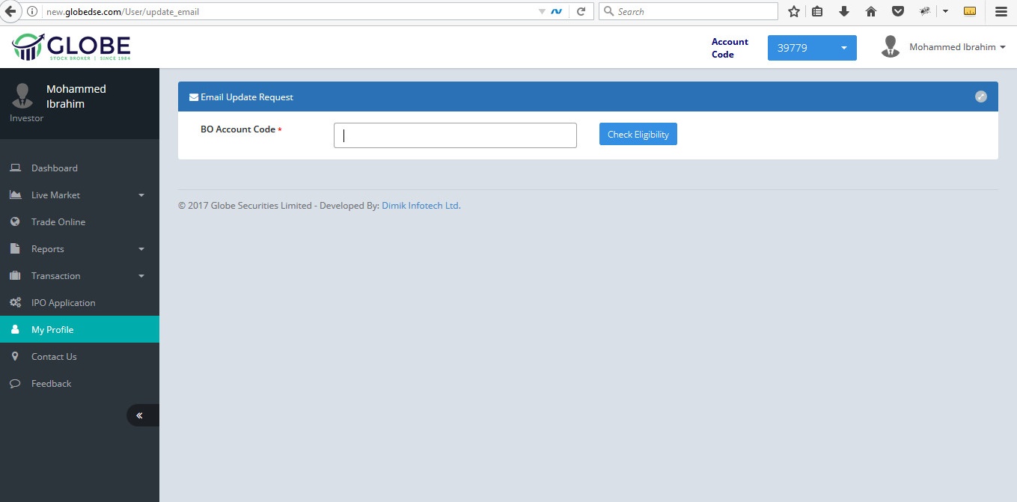
Task: Click the panel expand icon in Email Update header
Action: click(980, 97)
